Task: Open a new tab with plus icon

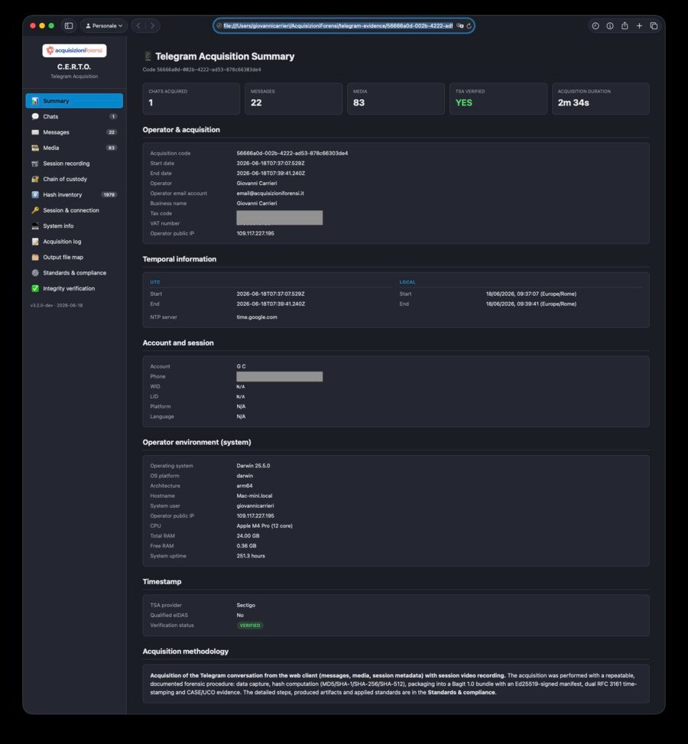Action: point(639,26)
